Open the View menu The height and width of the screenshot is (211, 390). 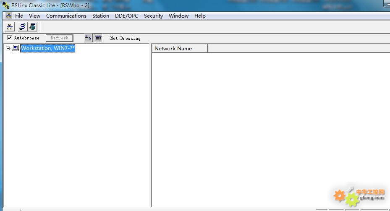(34, 16)
